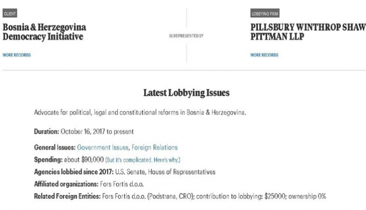Open the Foreign Relations issue link
This screenshot has height=210, width=366.
click(x=154, y=148)
